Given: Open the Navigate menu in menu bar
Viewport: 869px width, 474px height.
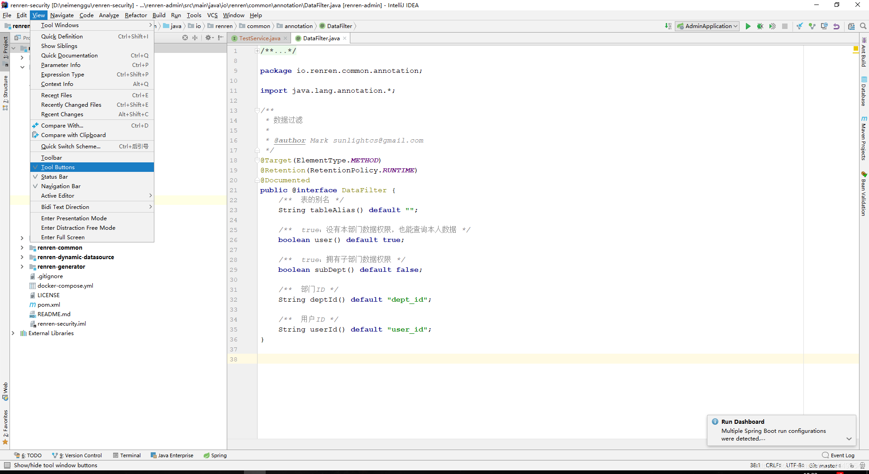Looking at the screenshot, I should 62,15.
